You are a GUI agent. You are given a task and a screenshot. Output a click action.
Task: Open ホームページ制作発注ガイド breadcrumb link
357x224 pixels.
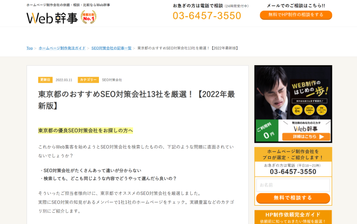point(62,48)
